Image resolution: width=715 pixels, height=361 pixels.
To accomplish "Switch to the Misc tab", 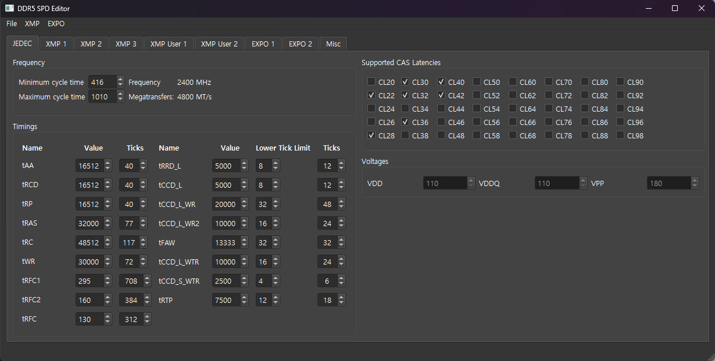I will coord(333,44).
